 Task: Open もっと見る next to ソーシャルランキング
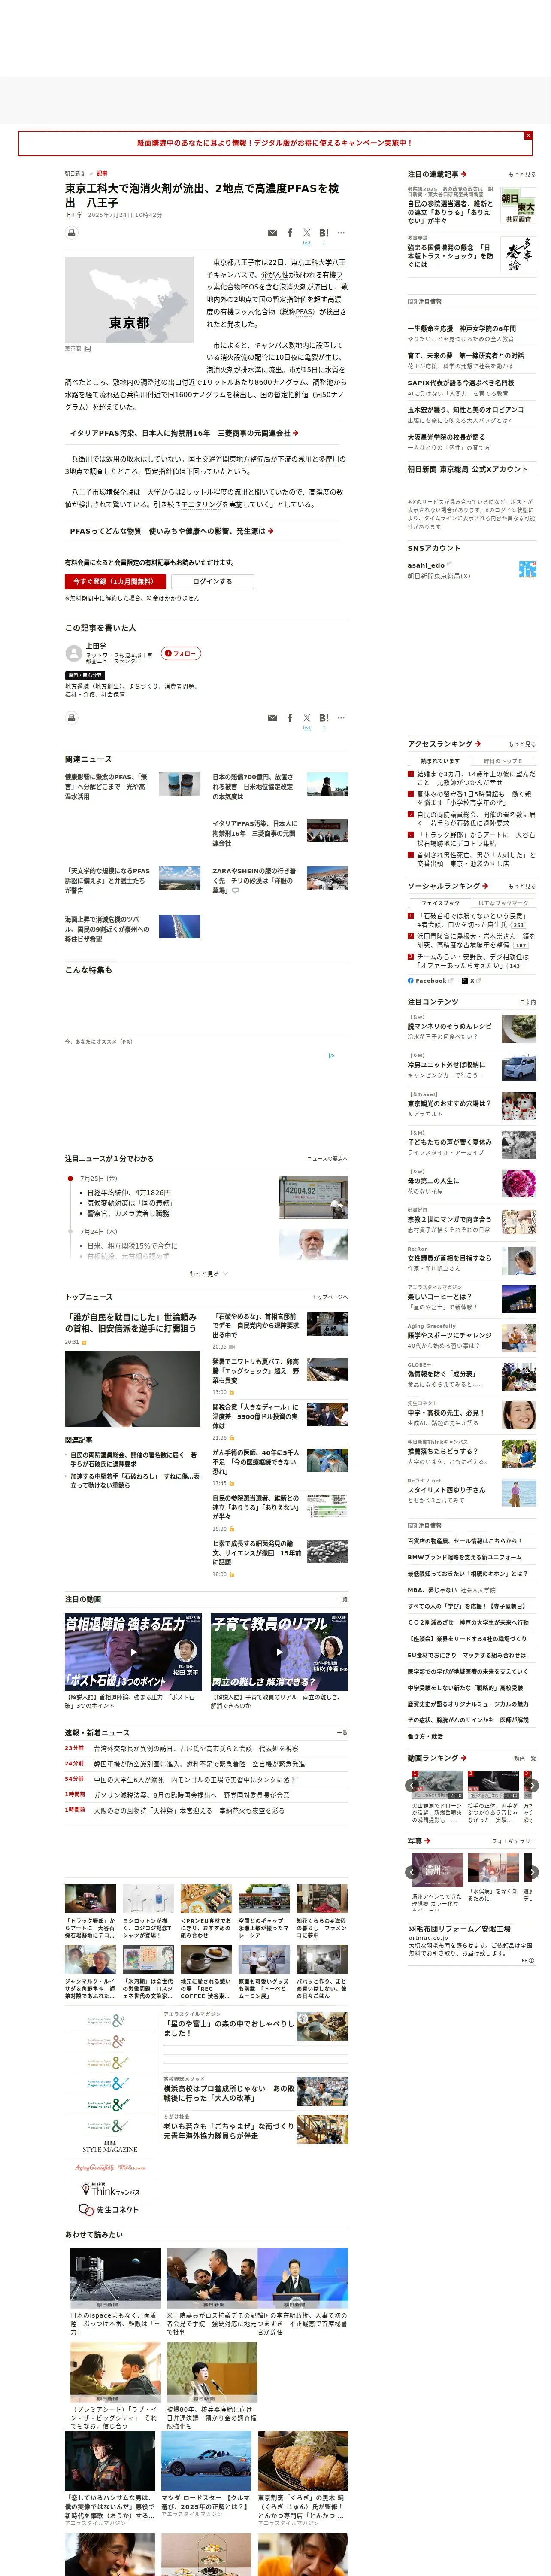(x=522, y=886)
